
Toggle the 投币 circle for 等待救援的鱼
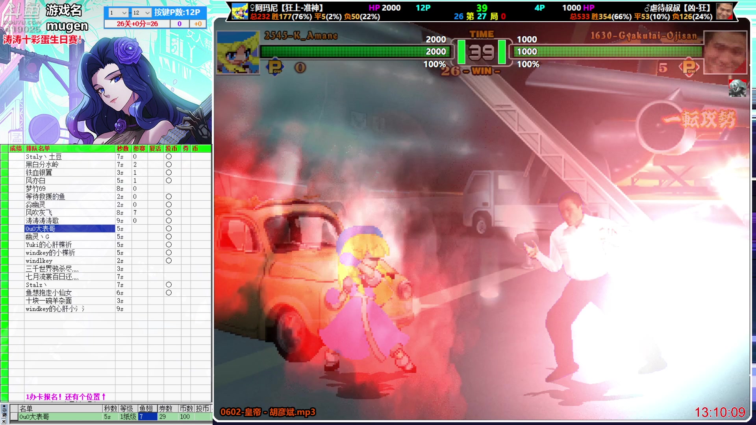tap(169, 196)
